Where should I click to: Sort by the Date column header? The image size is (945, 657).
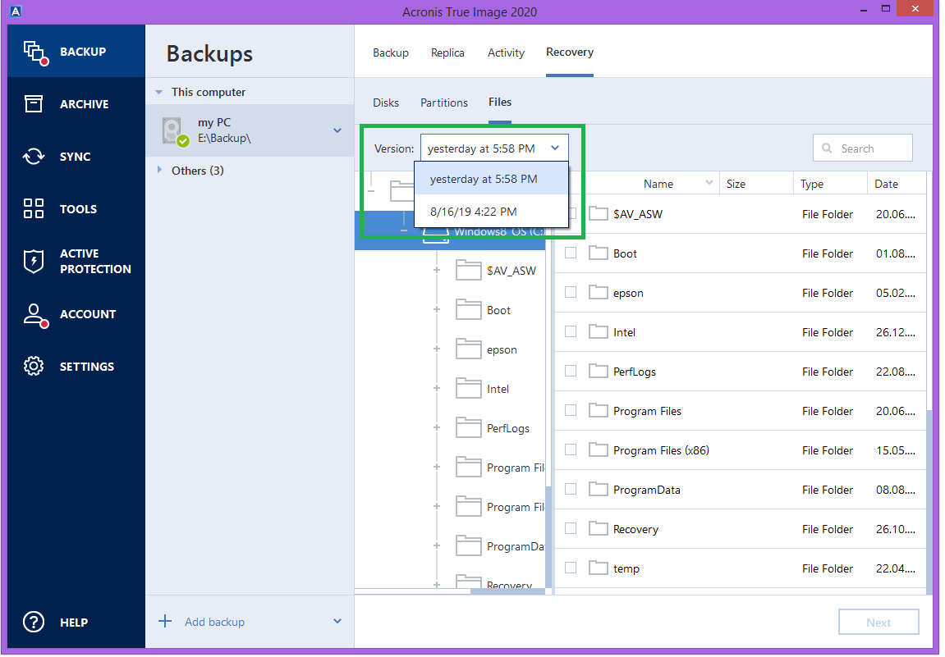click(887, 184)
